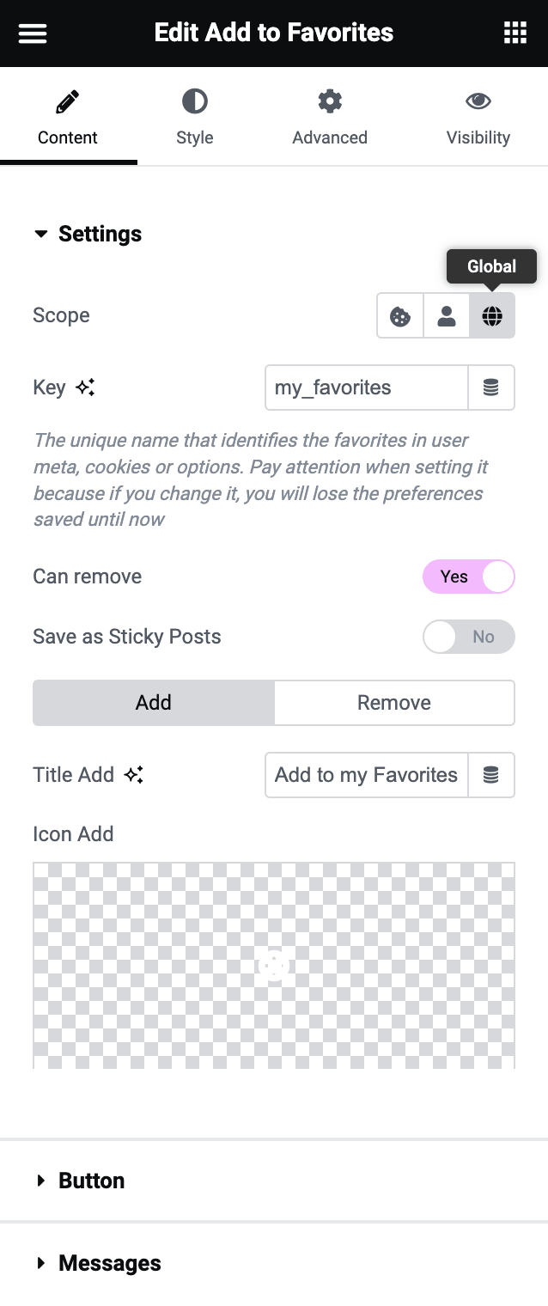Screen dimensions: 548x1306
Task: Click the AI sparkle icon beside Key
Action: 84,387
